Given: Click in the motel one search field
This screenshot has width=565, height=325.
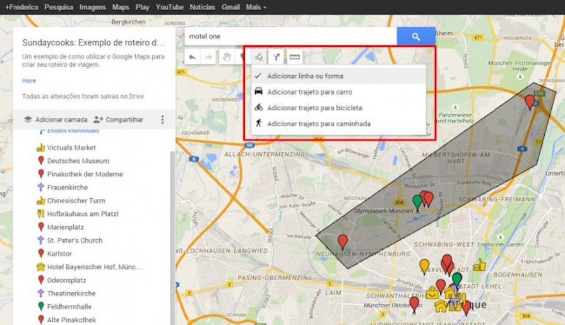Looking at the screenshot, I should click(x=291, y=37).
